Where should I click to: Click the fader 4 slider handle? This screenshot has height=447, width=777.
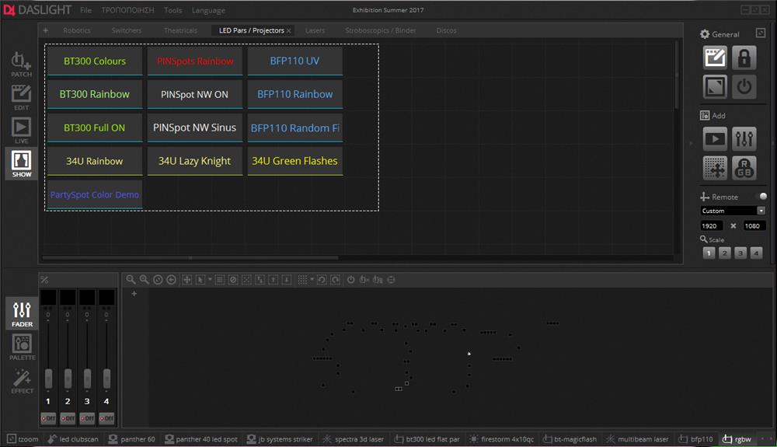106,379
